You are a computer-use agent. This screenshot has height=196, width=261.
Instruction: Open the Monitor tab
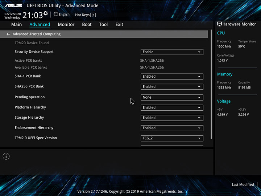click(x=66, y=25)
